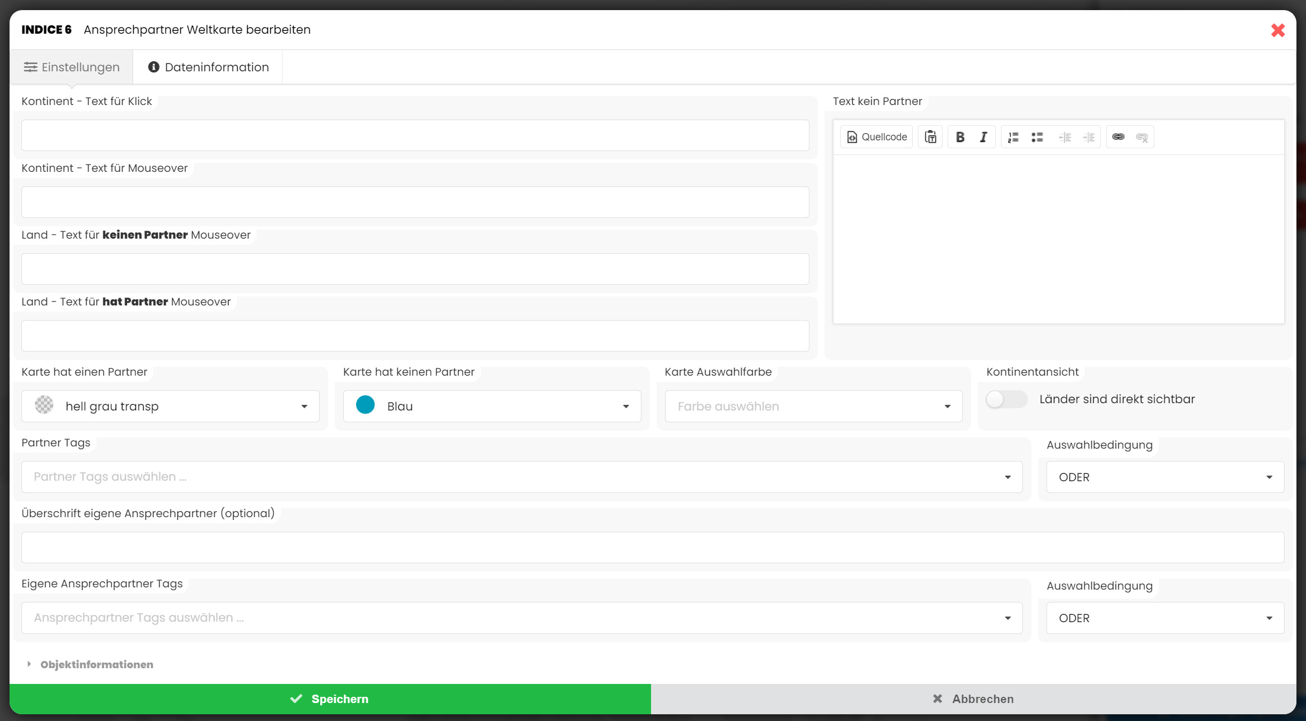Click the remove link icon
This screenshot has width=1306, height=721.
tap(1141, 137)
